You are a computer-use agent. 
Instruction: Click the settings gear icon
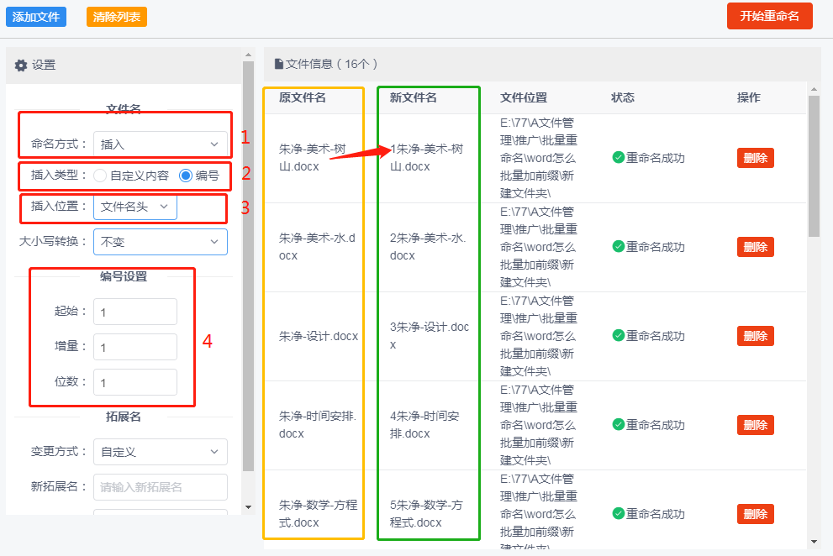(21, 66)
